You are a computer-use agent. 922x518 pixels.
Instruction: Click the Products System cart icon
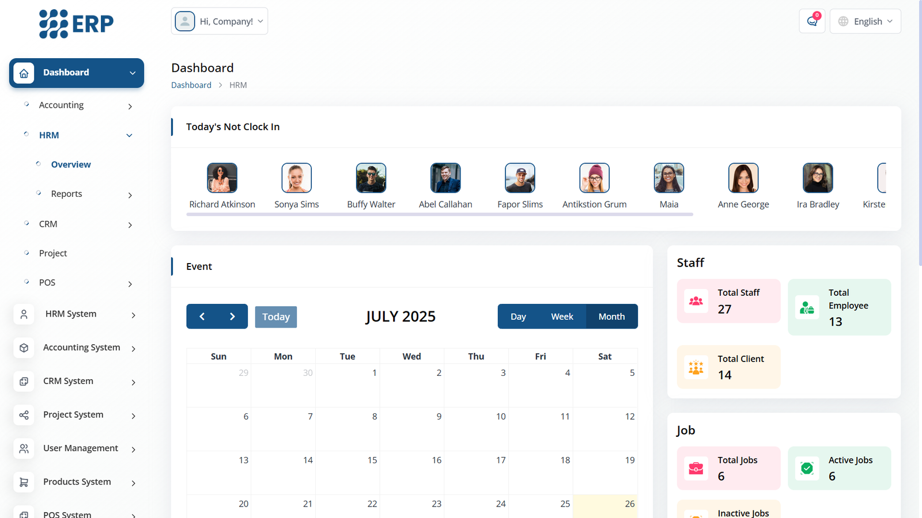pyautogui.click(x=24, y=482)
